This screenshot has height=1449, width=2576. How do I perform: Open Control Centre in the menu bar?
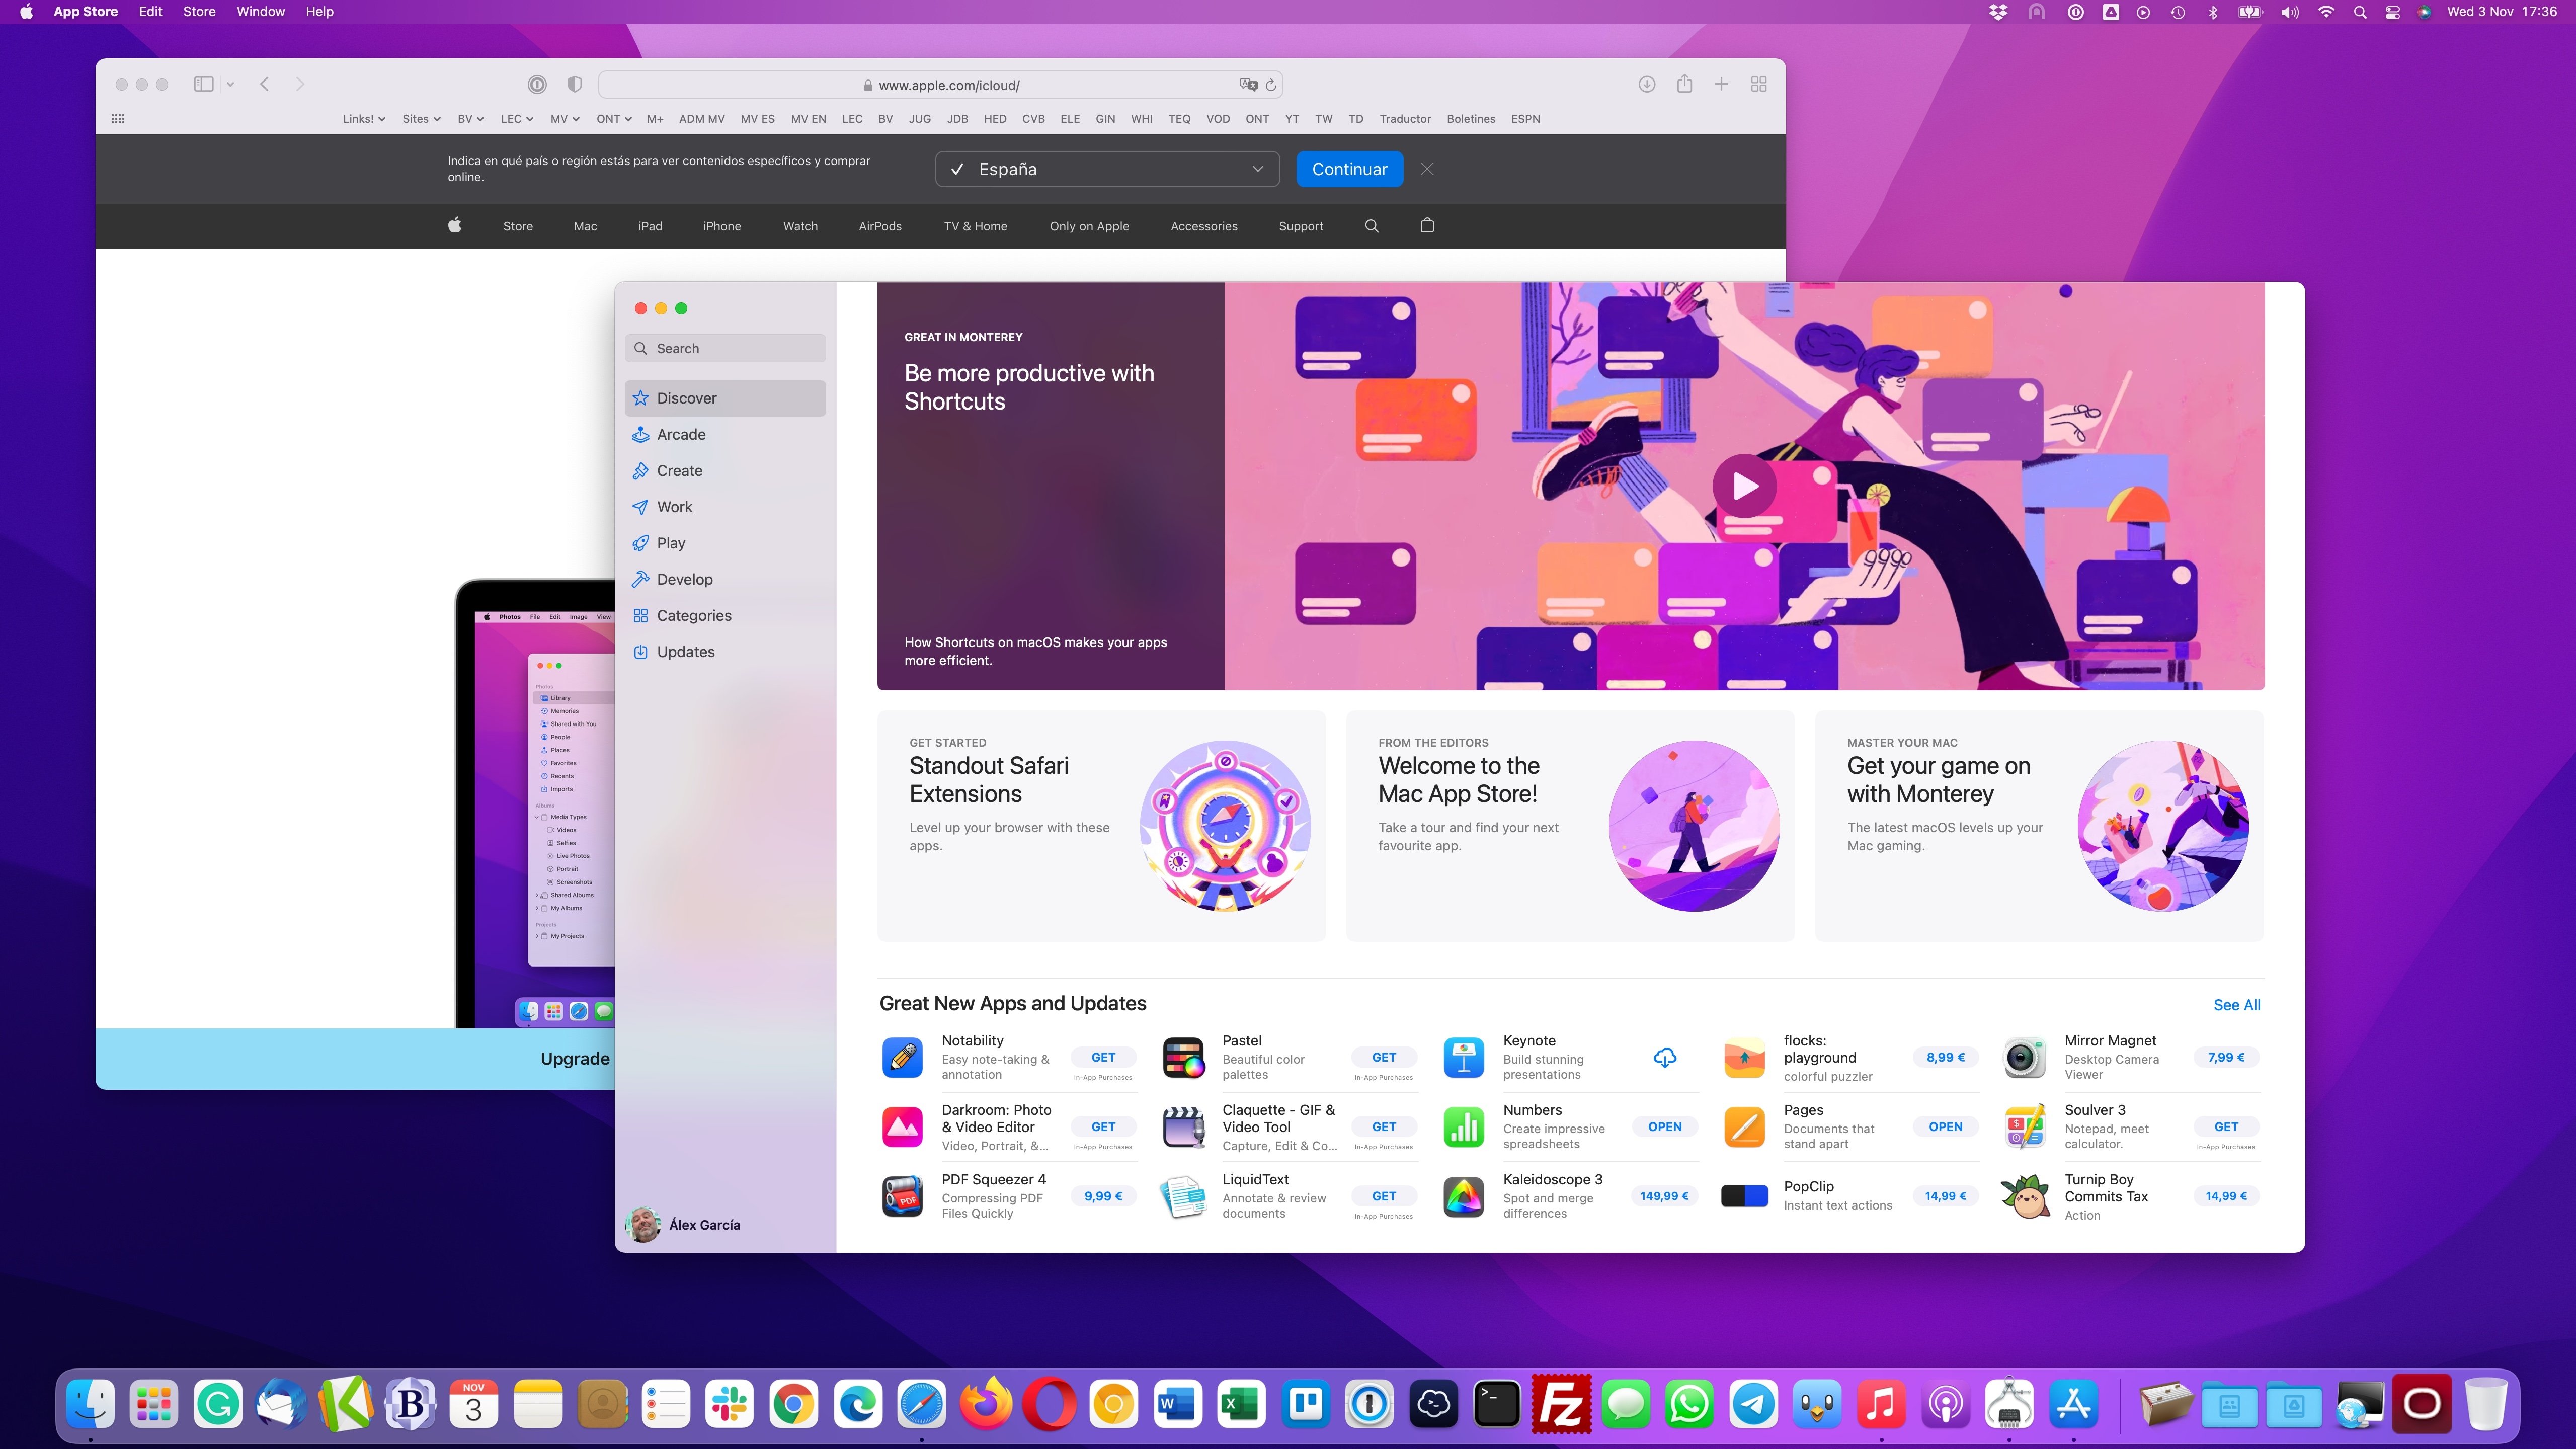(x=2392, y=12)
